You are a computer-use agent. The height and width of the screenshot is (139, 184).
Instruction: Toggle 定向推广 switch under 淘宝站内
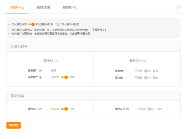click(x=65, y=77)
